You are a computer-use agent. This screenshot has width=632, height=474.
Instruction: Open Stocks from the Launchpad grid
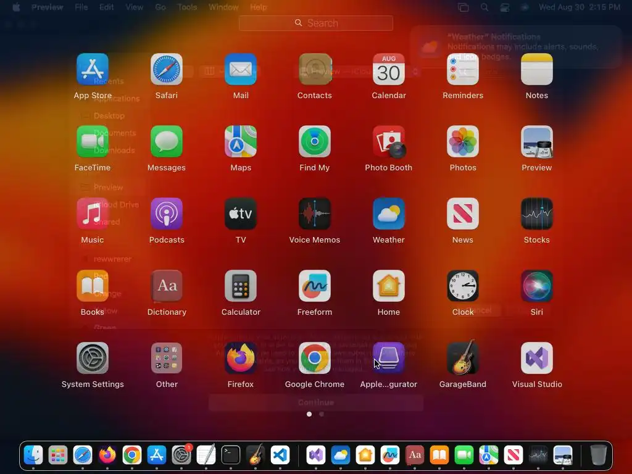tap(537, 214)
